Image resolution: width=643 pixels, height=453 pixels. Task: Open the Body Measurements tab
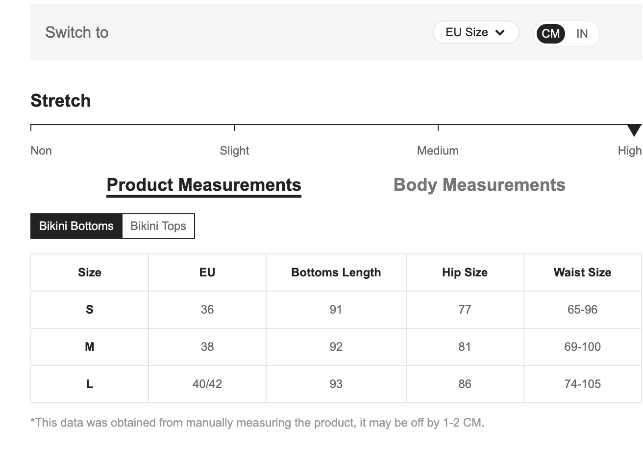tap(479, 185)
